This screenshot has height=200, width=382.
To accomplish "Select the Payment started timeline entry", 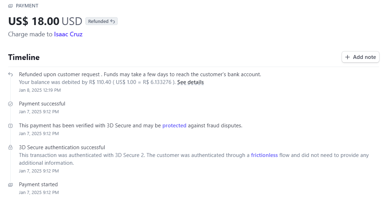I will (x=39, y=184).
